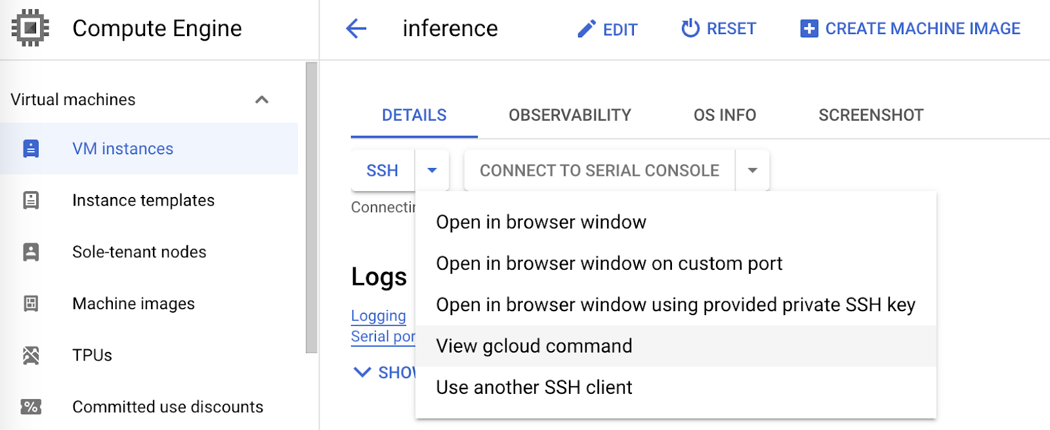Click the EDIT button label
Viewport: 1050px width, 430px height.
point(620,30)
